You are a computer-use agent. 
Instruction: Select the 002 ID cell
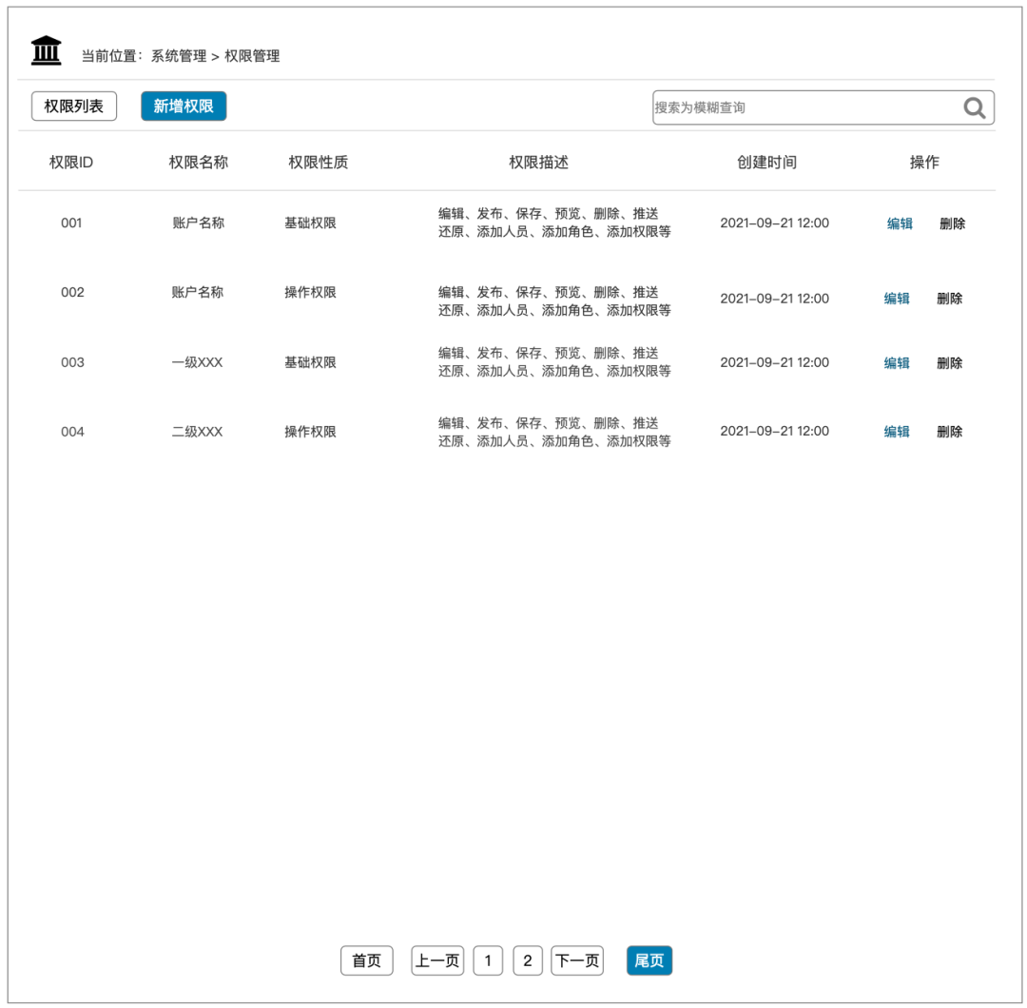72,293
